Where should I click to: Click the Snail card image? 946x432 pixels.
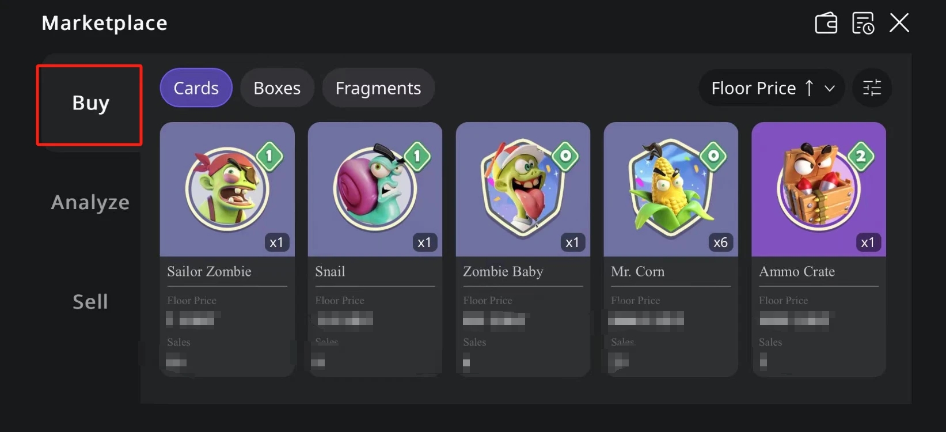375,189
